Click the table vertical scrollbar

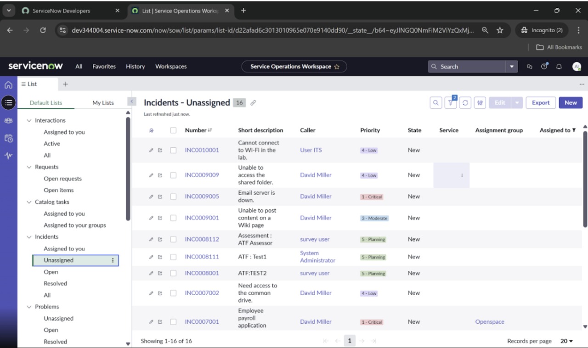[585, 178]
